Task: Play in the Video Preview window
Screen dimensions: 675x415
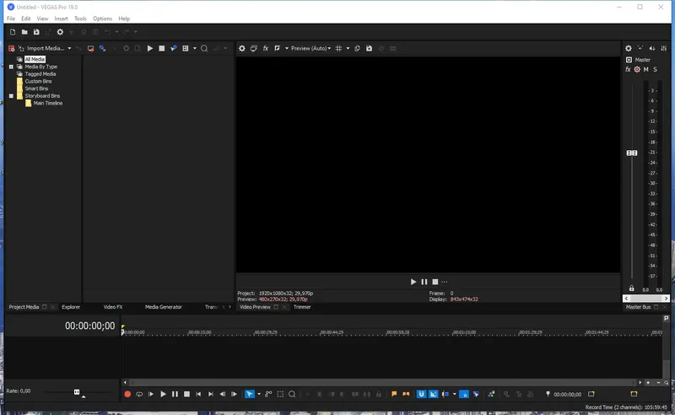Action: tap(413, 282)
